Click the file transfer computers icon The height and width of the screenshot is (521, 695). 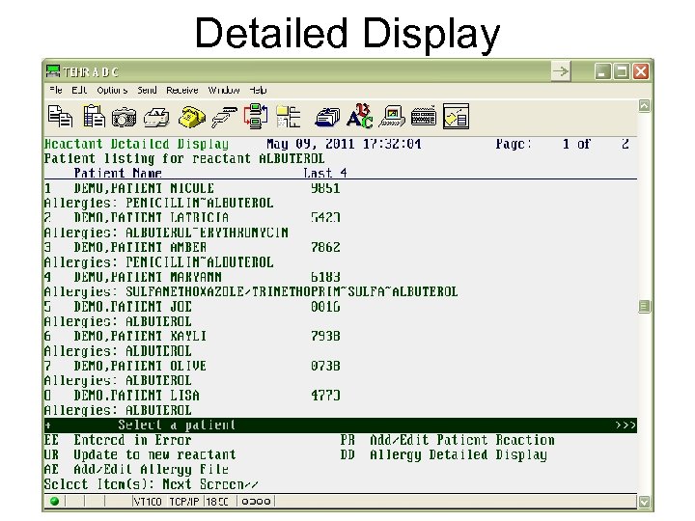tap(256, 117)
